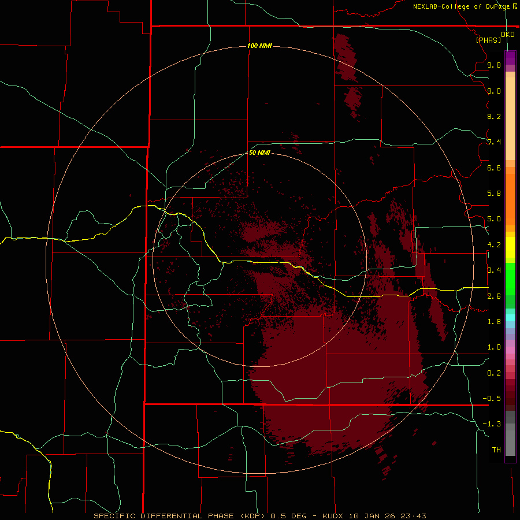Click the KUDX radar site identifier
This screenshot has height=520, width=520.
(x=333, y=516)
